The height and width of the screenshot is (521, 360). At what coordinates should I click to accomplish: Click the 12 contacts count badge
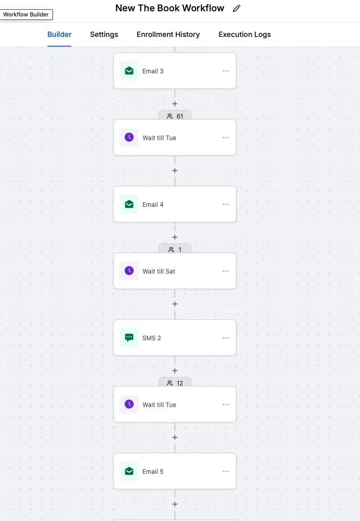[x=175, y=382]
